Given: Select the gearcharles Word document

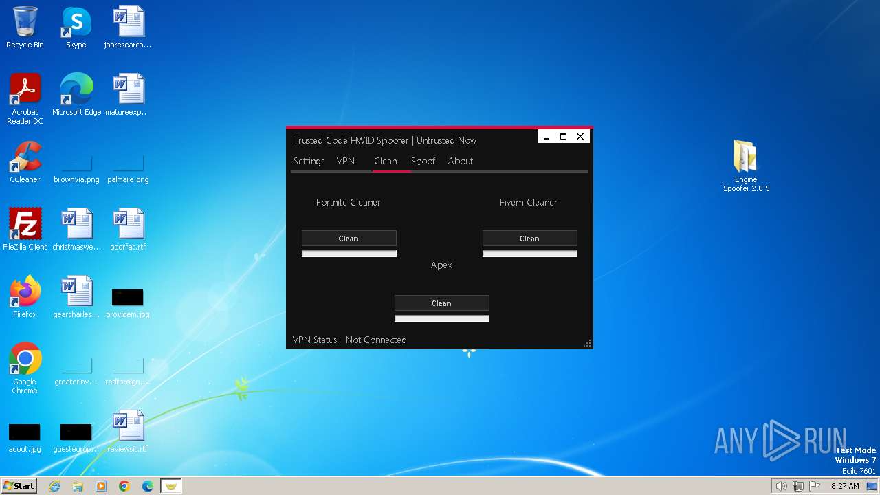Looking at the screenshot, I should pyautogui.click(x=76, y=297).
